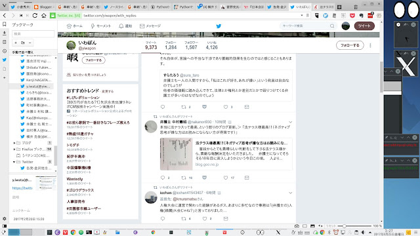Add a new web panel
Viewport: 420px width, 236px height.
coord(5,77)
